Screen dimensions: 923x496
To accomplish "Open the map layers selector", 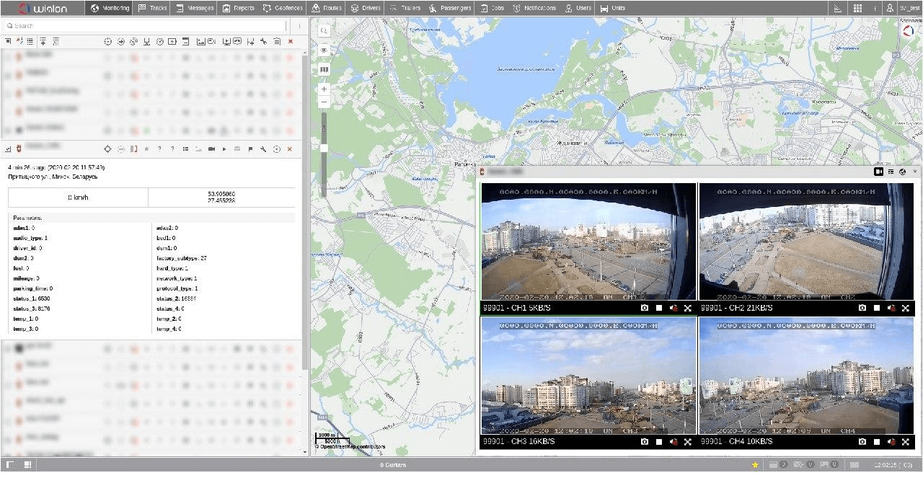I will coord(324,70).
